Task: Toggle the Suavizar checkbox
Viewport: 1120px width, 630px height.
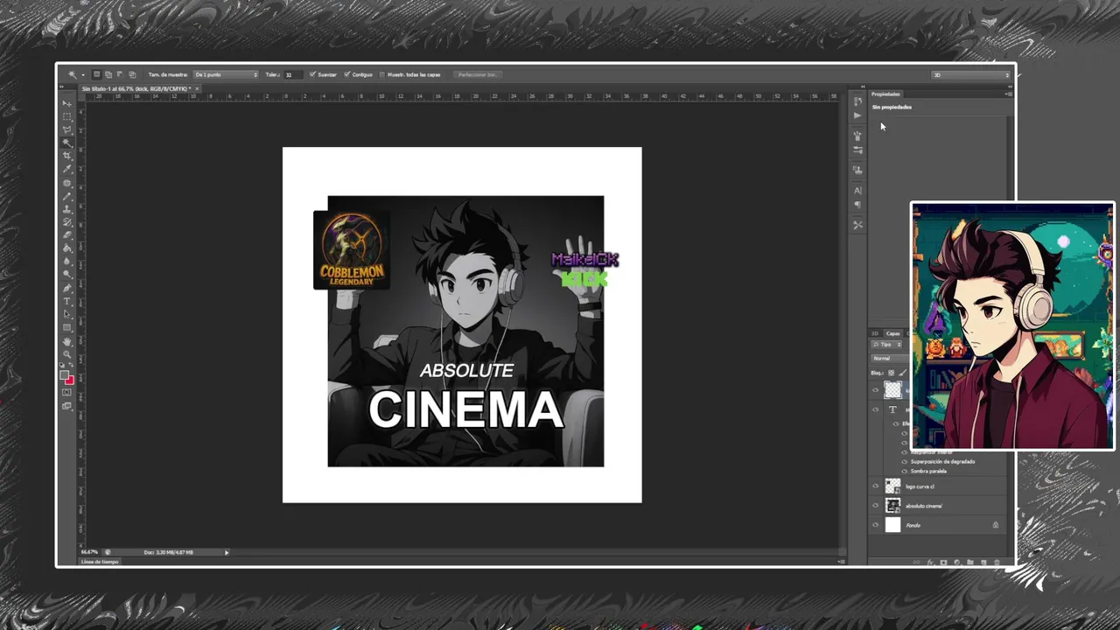Action: pos(312,74)
